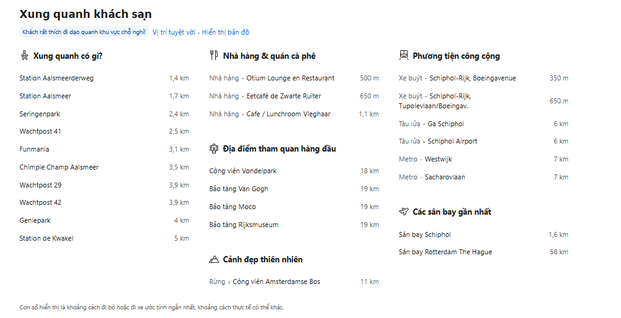The height and width of the screenshot is (318, 621).
Task: Click Otium Lounge en Restaurant entry
Action: tap(290, 79)
